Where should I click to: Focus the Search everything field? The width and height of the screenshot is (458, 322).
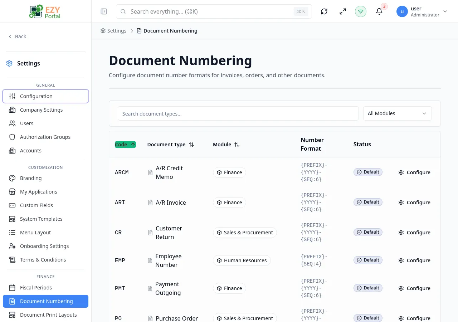point(214,11)
